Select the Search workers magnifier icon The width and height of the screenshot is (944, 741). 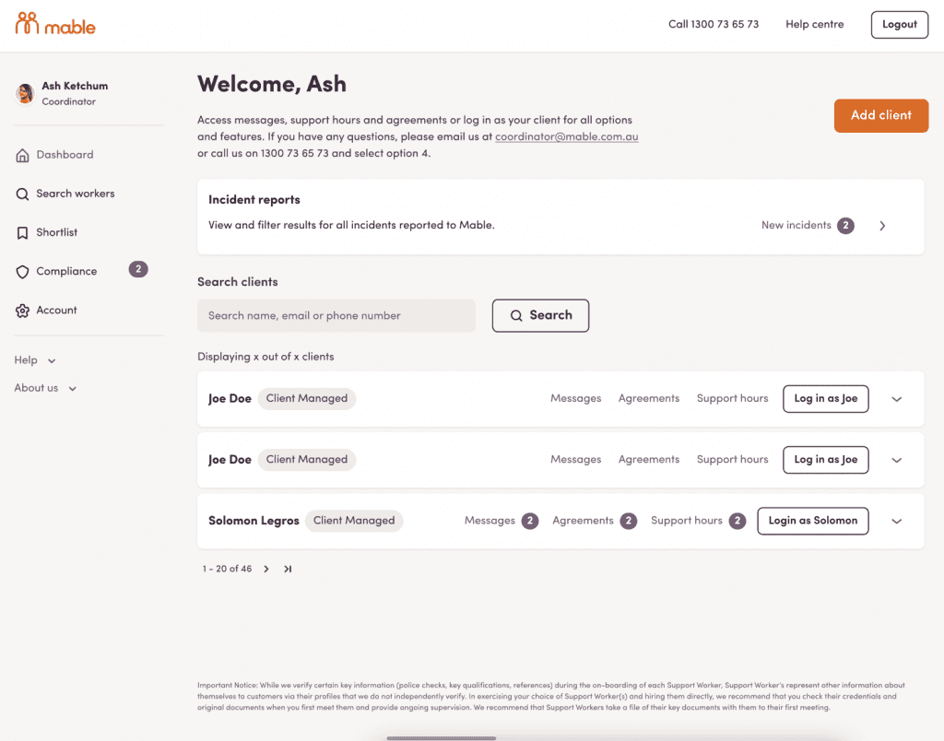click(x=22, y=194)
